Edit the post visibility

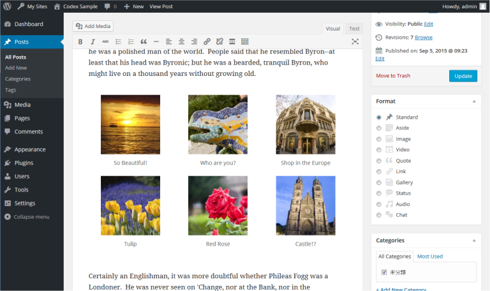click(x=429, y=24)
